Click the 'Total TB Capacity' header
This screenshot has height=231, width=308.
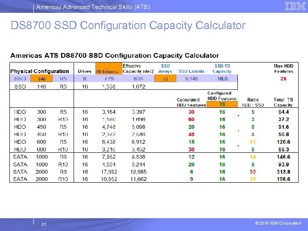click(x=283, y=102)
